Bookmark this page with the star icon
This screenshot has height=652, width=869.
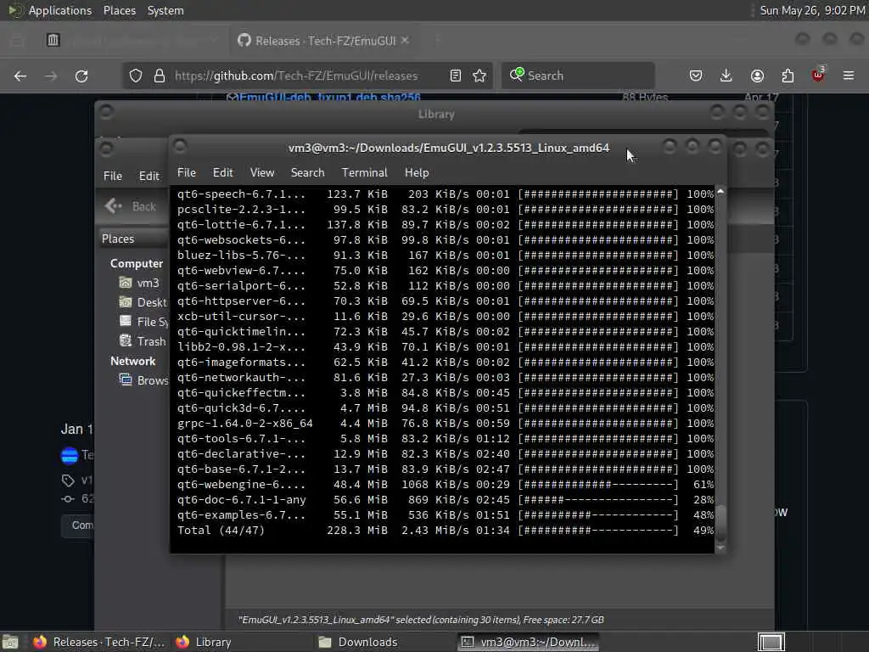[479, 76]
